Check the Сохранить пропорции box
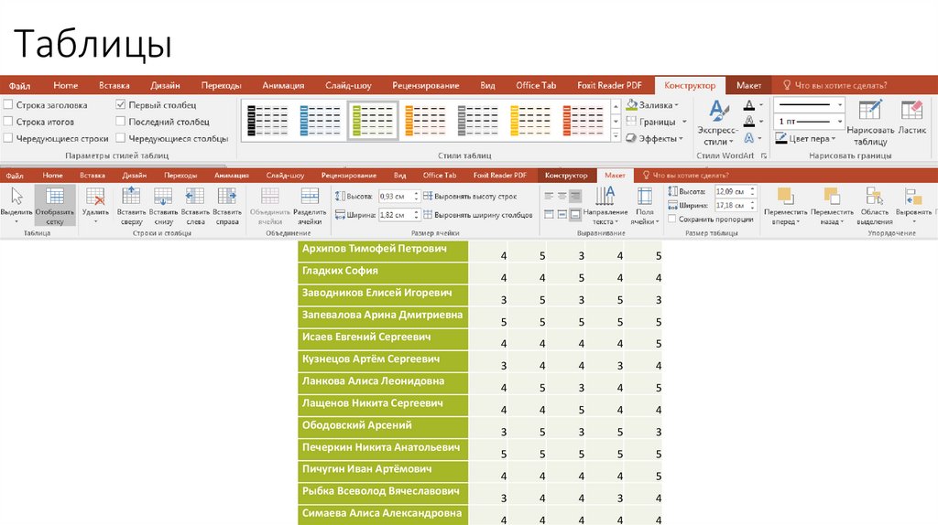 [x=671, y=220]
